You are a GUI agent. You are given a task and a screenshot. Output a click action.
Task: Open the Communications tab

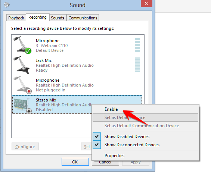(83, 18)
